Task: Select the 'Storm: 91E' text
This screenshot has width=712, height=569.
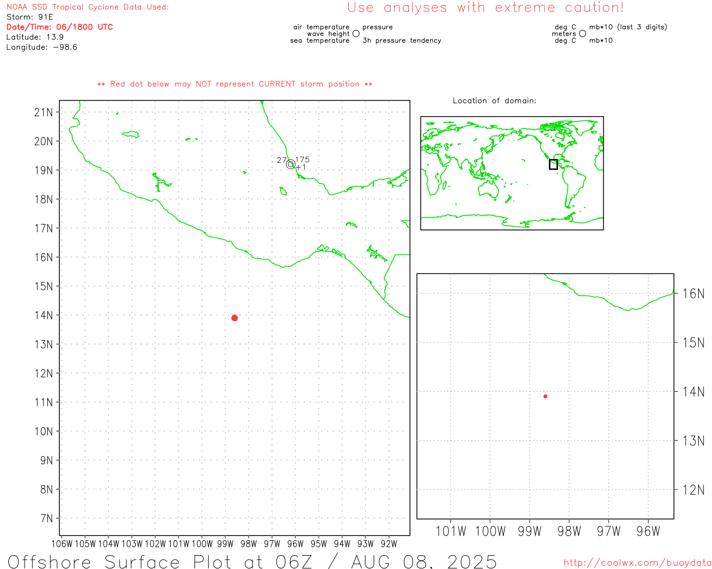Action: [29, 17]
